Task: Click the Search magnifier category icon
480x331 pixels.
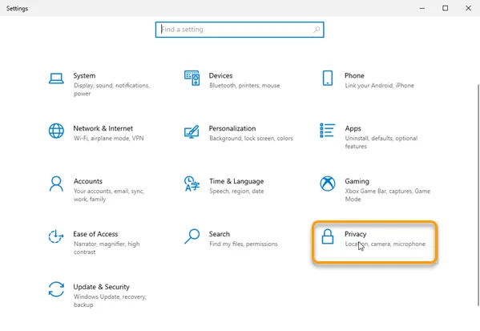Action: [x=192, y=236]
